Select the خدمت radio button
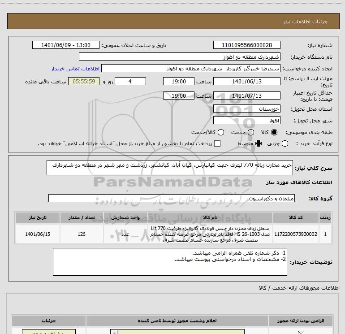345x334 pixels. [251, 132]
